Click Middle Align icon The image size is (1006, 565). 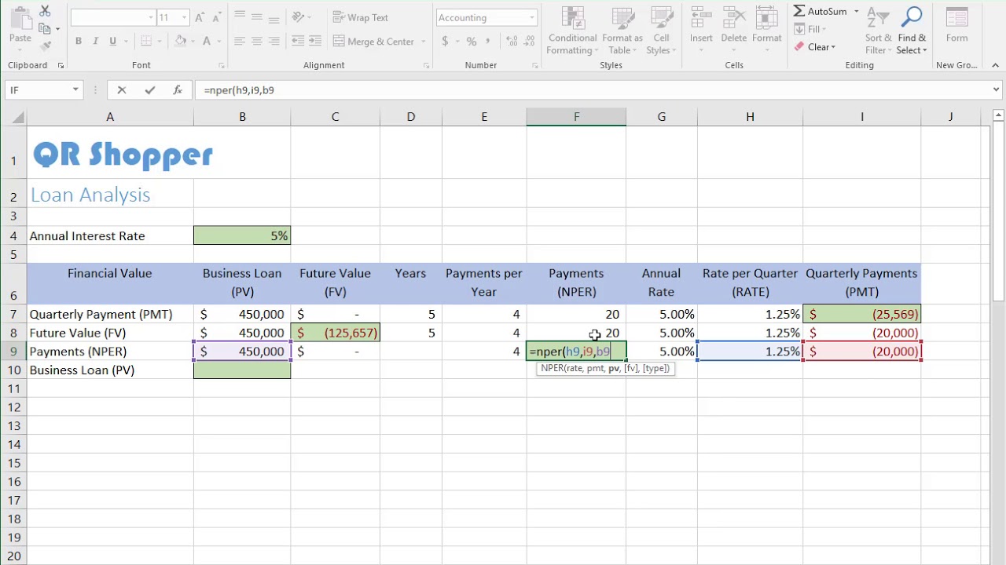coord(256,17)
